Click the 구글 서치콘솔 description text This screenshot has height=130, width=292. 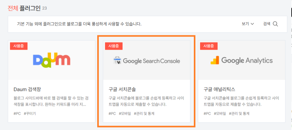point(146,101)
